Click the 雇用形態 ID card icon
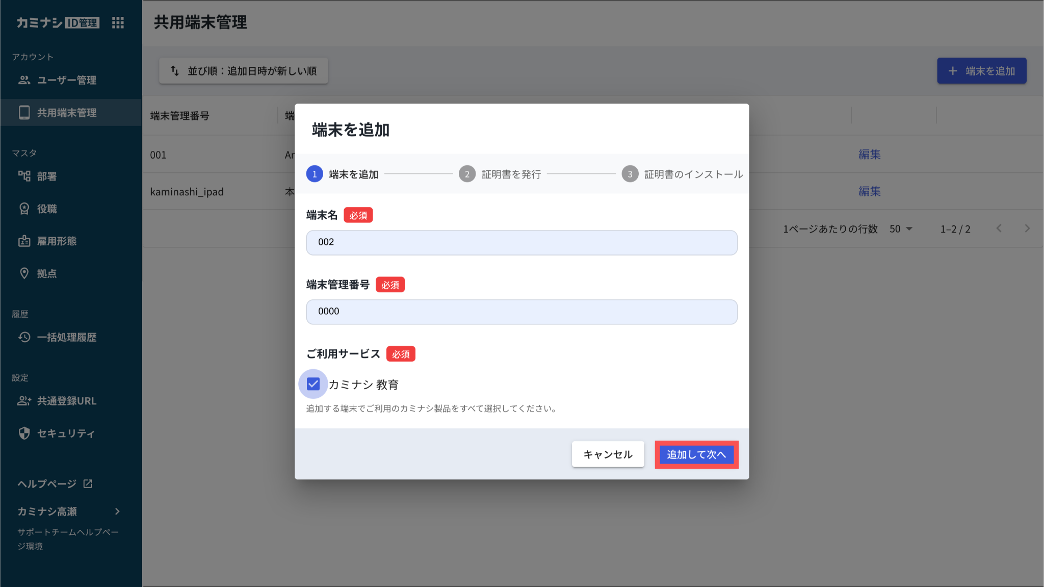Screen dimensions: 1044x587 24,241
